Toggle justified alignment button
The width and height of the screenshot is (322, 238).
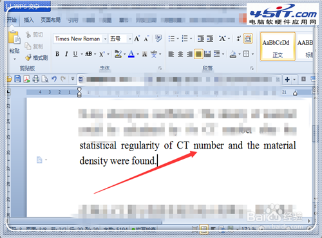coord(198,54)
